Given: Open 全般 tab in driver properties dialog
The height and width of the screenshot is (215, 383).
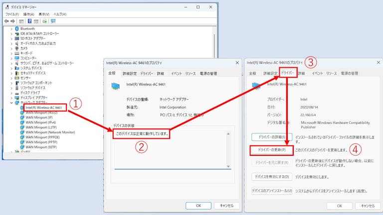Looking at the screenshot, I should (x=252, y=73).
